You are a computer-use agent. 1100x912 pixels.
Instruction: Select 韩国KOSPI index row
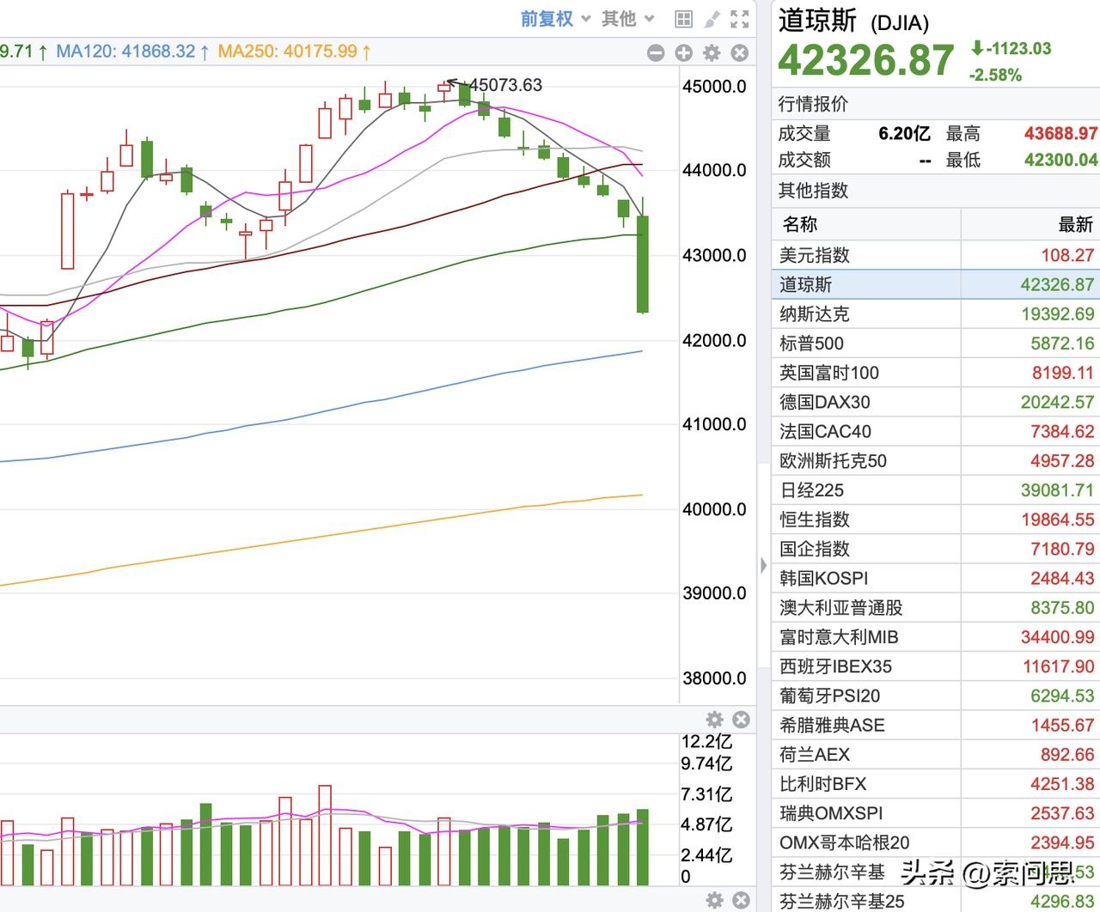(x=936, y=578)
